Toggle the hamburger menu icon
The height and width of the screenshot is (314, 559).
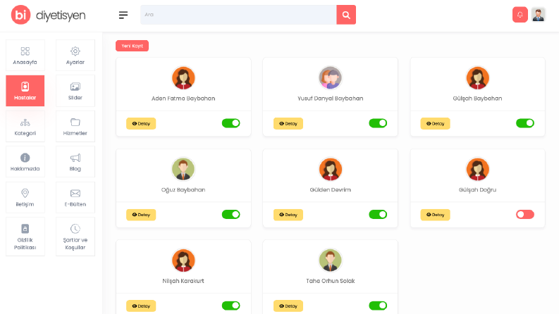click(123, 15)
